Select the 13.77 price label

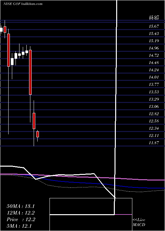154,84
